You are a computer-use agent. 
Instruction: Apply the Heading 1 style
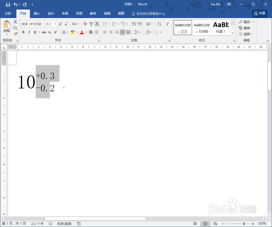click(x=221, y=28)
